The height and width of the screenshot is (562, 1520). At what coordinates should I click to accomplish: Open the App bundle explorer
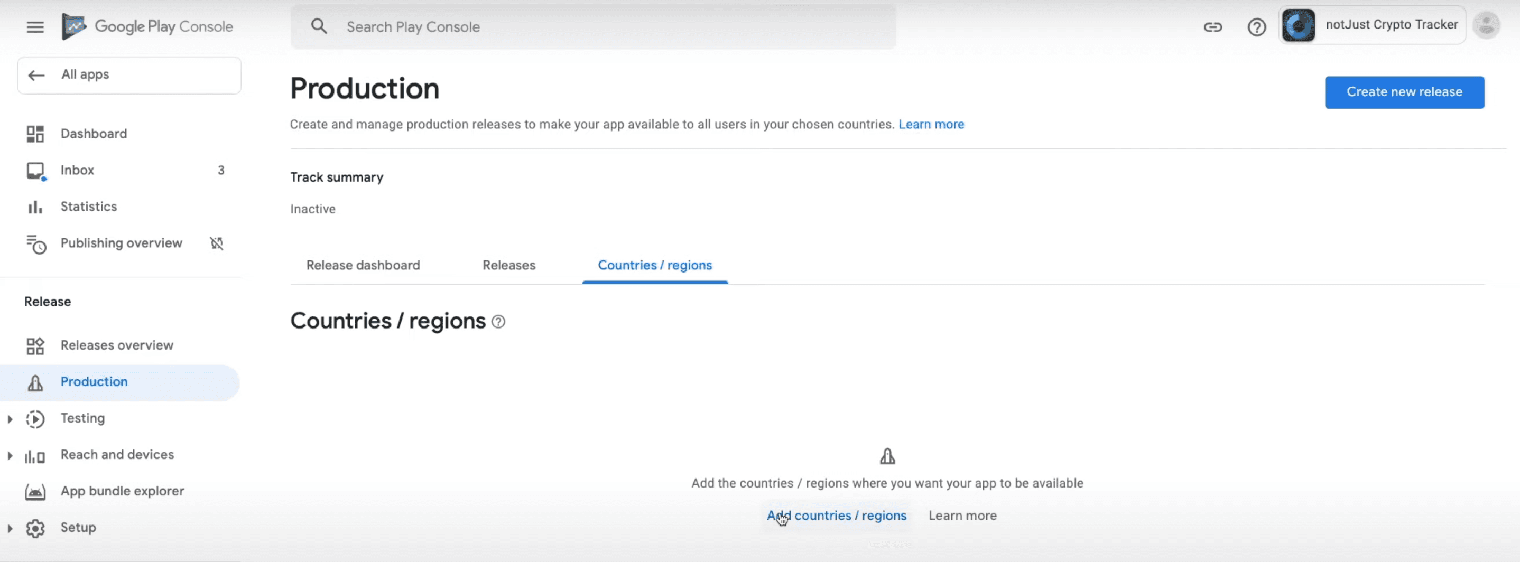click(x=122, y=491)
